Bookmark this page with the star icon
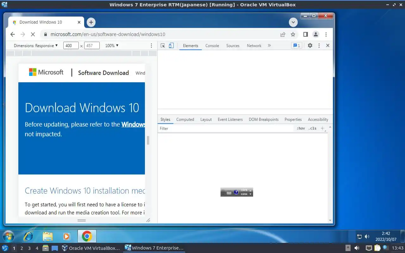The image size is (405, 253). [x=293, y=34]
